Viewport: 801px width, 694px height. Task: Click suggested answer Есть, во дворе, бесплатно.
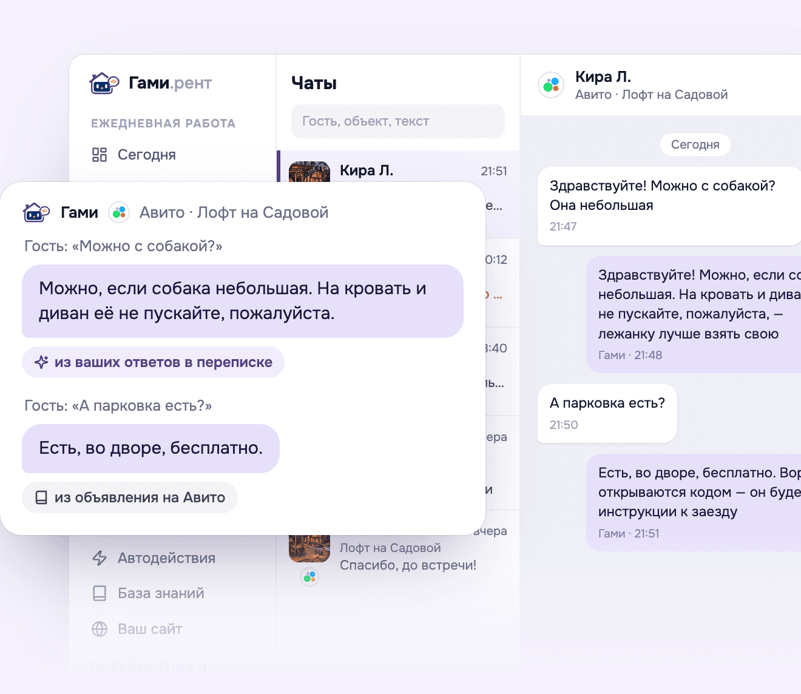(150, 448)
